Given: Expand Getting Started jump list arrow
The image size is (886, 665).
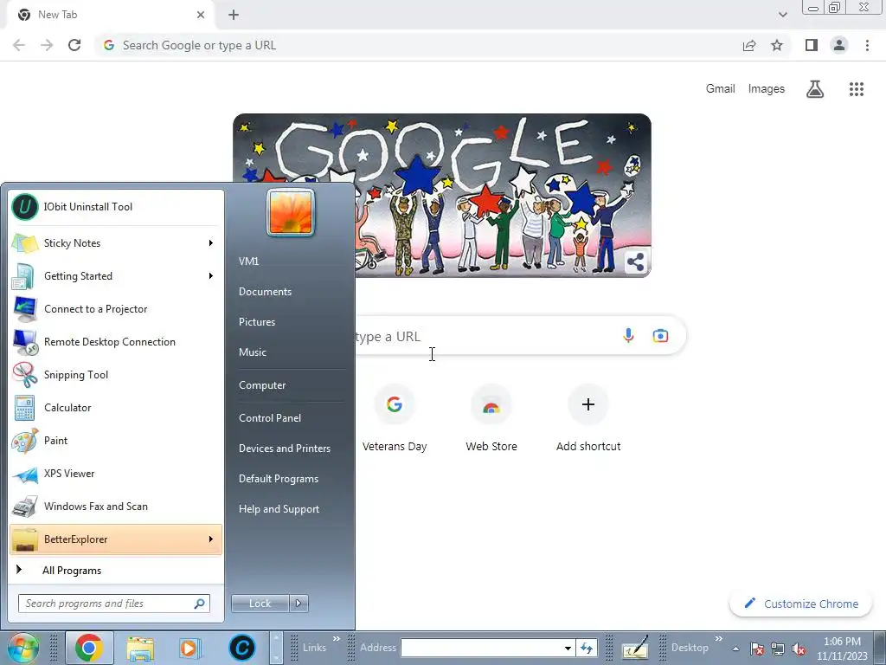Looking at the screenshot, I should tap(211, 276).
